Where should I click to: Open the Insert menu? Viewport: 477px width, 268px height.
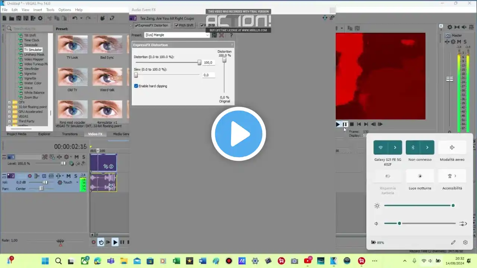point(38,10)
